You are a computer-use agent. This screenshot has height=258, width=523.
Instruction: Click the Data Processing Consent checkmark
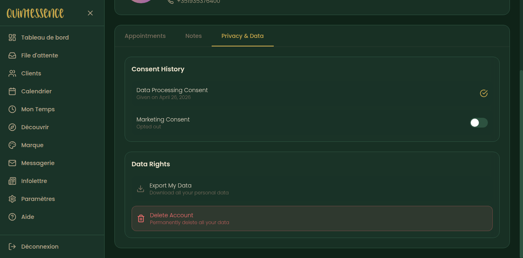click(x=484, y=93)
